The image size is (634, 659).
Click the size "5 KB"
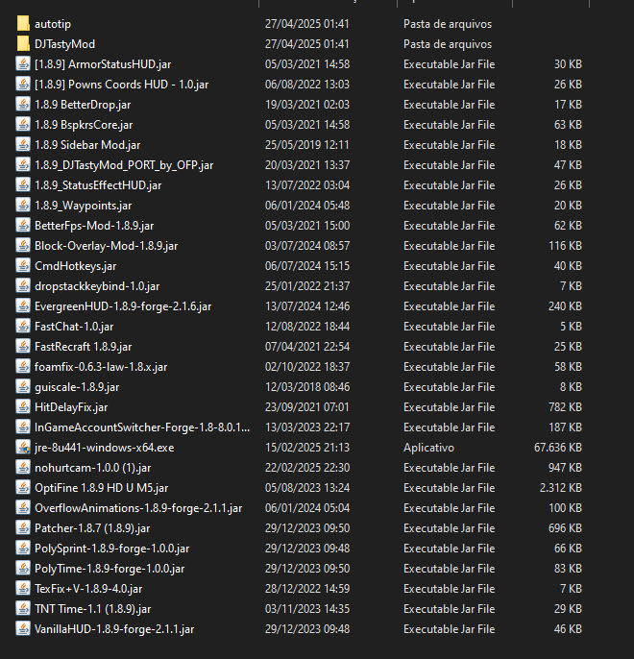tap(571, 327)
